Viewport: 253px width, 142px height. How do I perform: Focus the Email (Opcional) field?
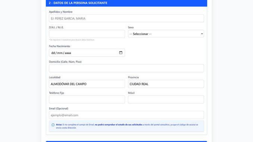tap(126, 115)
